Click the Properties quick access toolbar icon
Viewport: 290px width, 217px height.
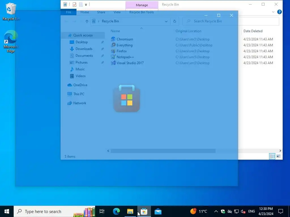74,5
